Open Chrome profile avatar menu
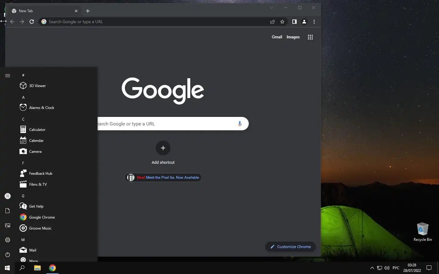 304,22
